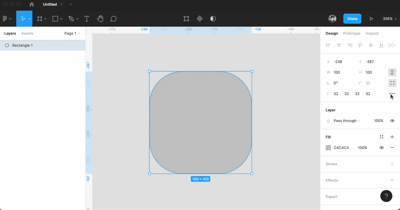Hide the fill using its eye toggle

[x=381, y=148]
